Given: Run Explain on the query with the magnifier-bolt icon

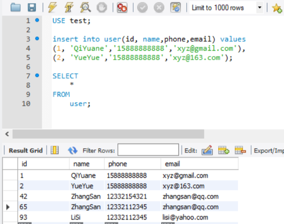Looking at the screenshot, I should tap(85, 7).
